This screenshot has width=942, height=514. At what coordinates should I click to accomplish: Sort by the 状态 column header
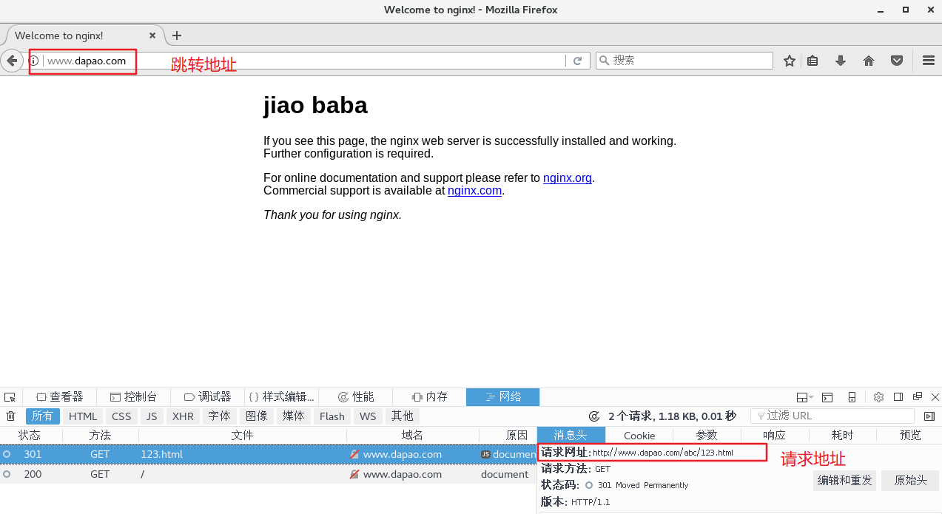[30, 435]
